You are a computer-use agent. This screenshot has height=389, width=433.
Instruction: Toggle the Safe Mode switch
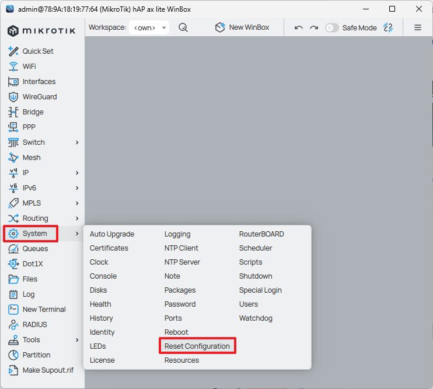332,27
